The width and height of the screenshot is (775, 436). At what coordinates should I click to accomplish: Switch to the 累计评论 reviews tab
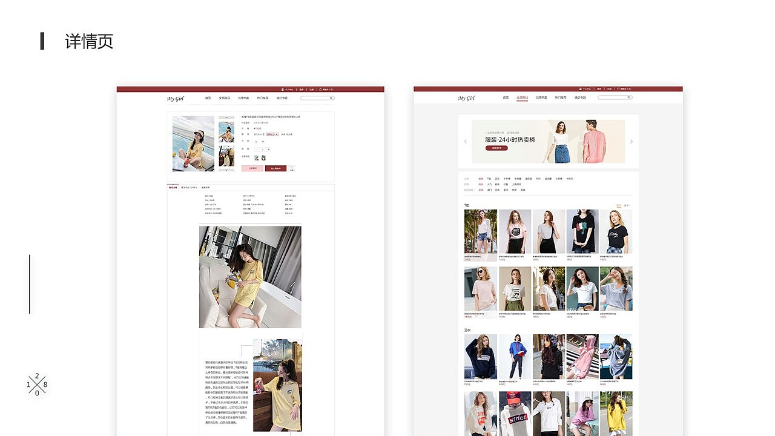[x=190, y=188]
